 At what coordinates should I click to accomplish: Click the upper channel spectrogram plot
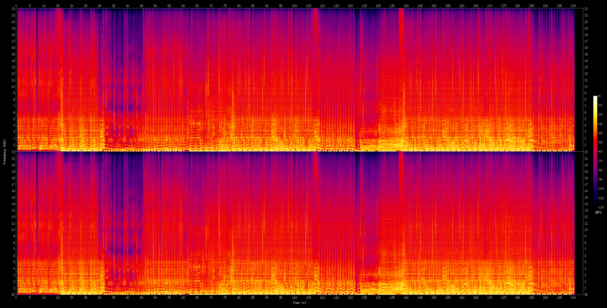click(x=300, y=80)
